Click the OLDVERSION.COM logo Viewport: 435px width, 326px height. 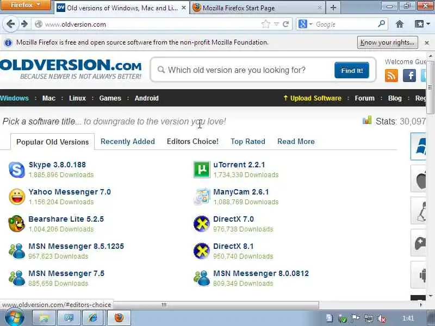[x=71, y=69]
